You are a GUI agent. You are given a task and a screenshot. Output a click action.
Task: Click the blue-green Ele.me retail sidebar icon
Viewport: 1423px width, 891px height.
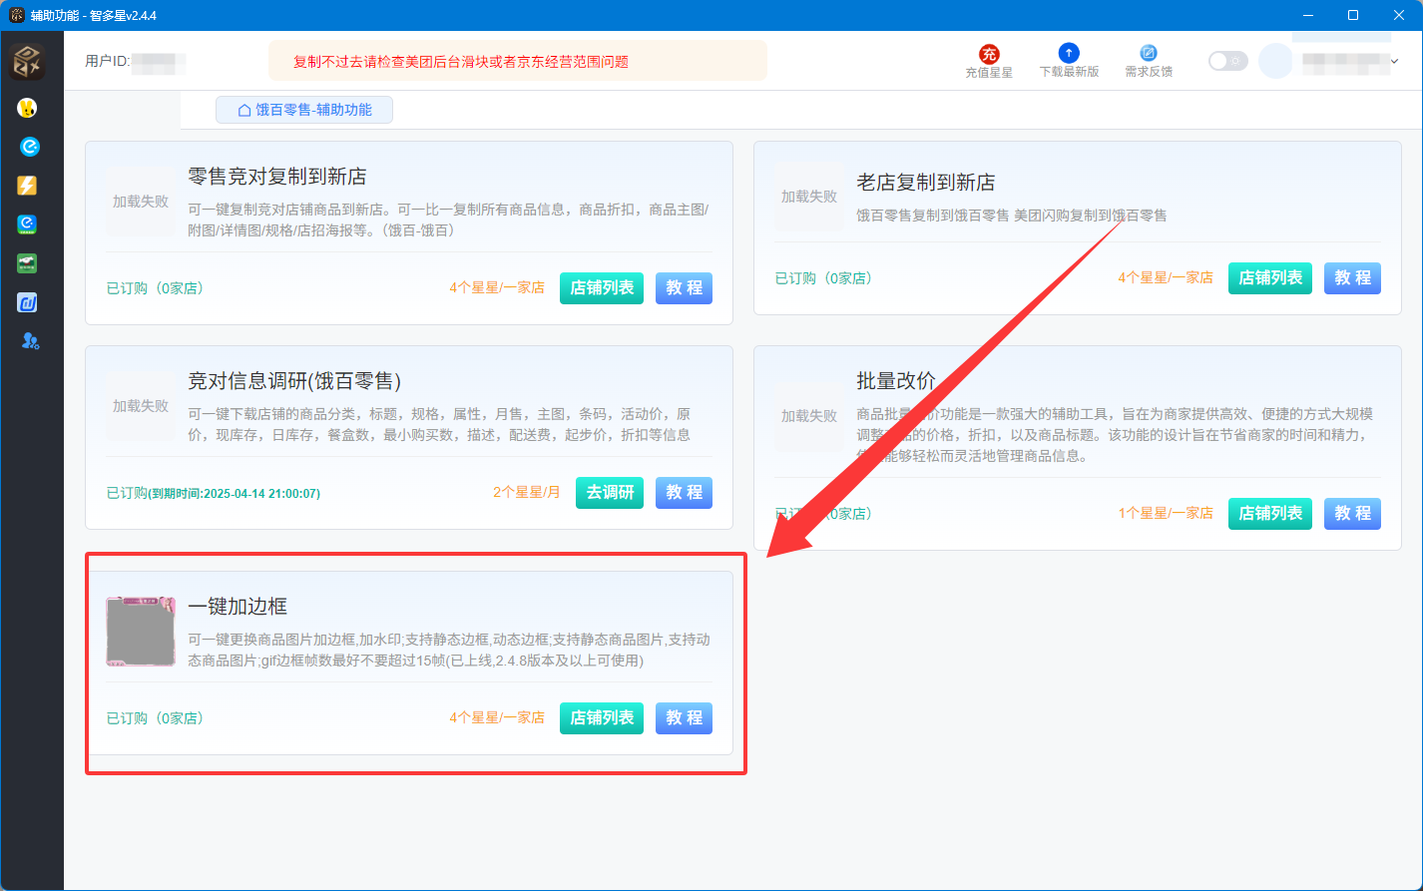click(28, 224)
